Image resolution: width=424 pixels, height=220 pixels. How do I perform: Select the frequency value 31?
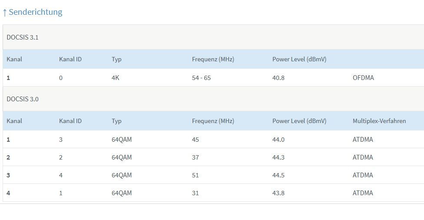pos(195,193)
